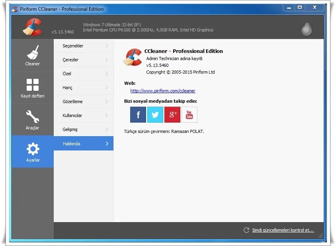Switch to Hariç exclude tab
This screenshot has height=246, width=336.
84,88
